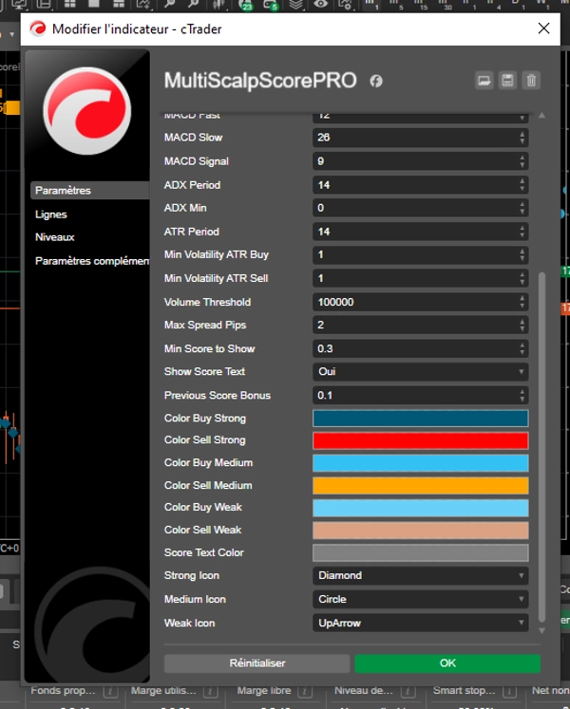This screenshot has width=570, height=709.
Task: Decrease Previous Score Bonus with its down arrow
Action: [522, 399]
